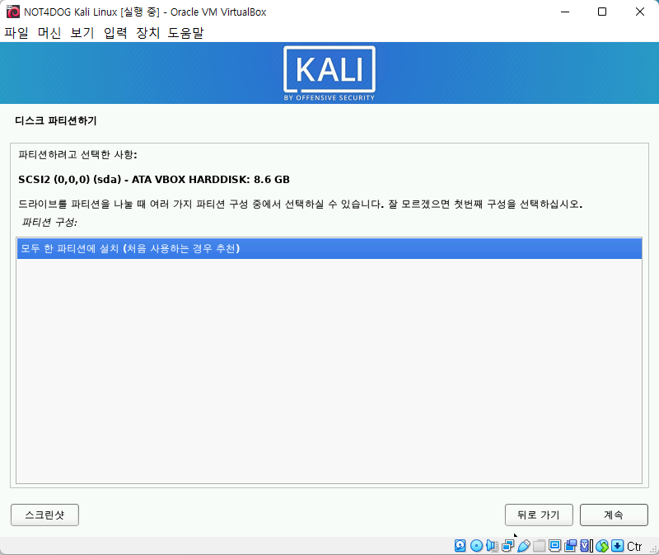Click the 뒤로 가기 button
659x555 pixels.
(x=539, y=515)
